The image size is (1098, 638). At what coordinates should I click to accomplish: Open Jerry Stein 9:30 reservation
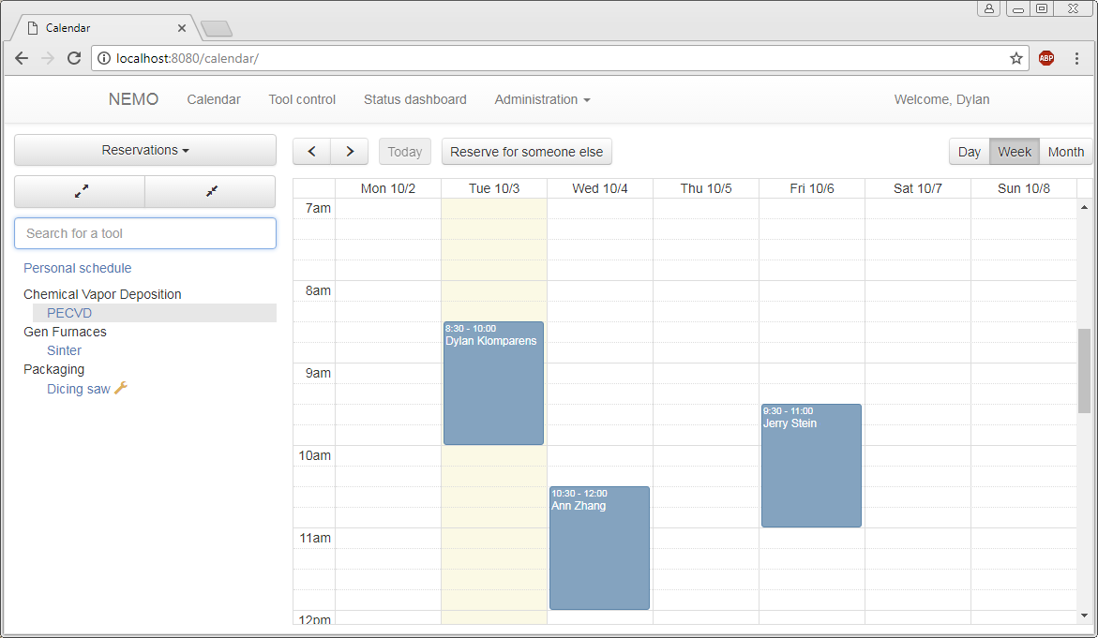(x=811, y=466)
